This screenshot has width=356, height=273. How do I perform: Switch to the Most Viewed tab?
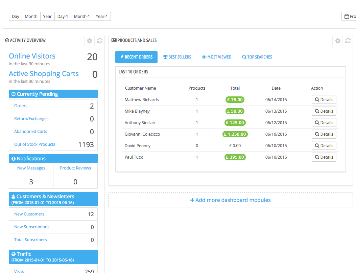[x=217, y=57]
